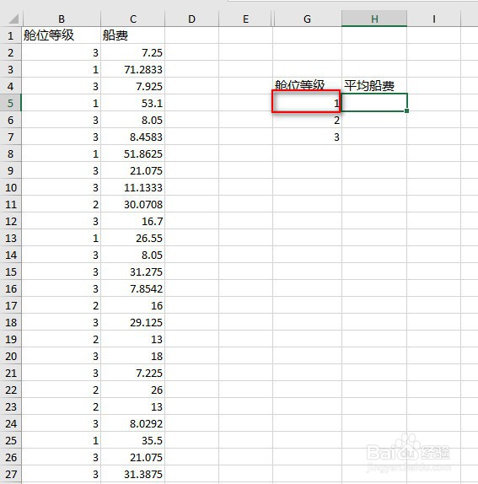Click fare value 26 in row 22
This screenshot has width=478, height=484.
133,390
